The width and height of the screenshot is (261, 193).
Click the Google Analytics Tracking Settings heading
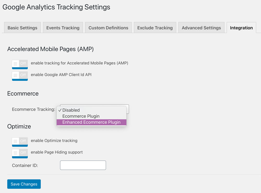tap(56, 7)
